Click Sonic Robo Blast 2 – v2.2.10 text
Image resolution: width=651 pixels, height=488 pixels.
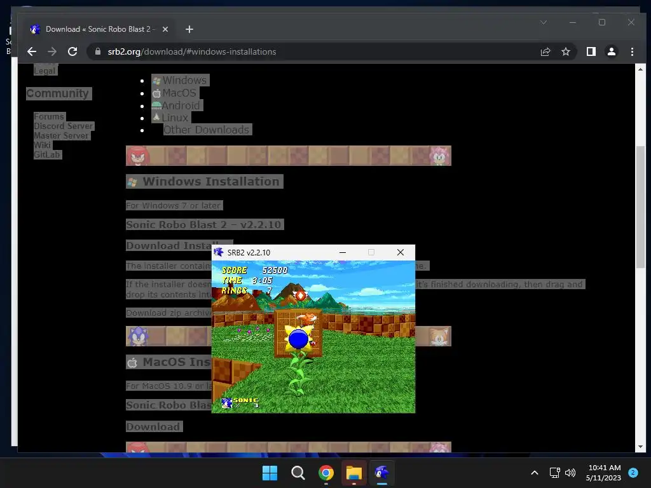click(x=204, y=224)
